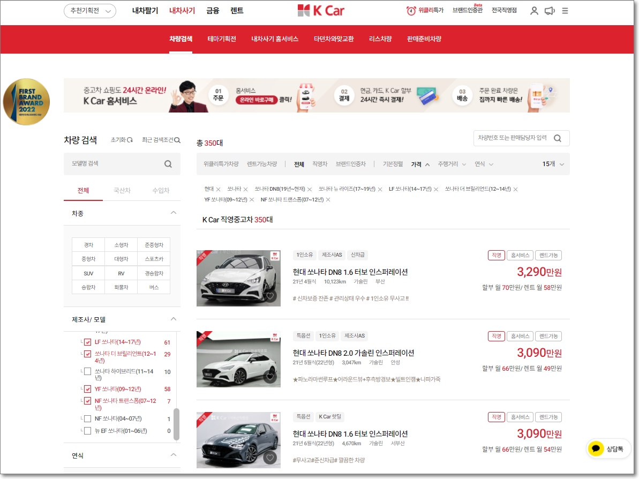Open 테마기획전 menu item

(x=222, y=39)
